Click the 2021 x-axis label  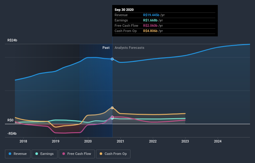pos(120,141)
